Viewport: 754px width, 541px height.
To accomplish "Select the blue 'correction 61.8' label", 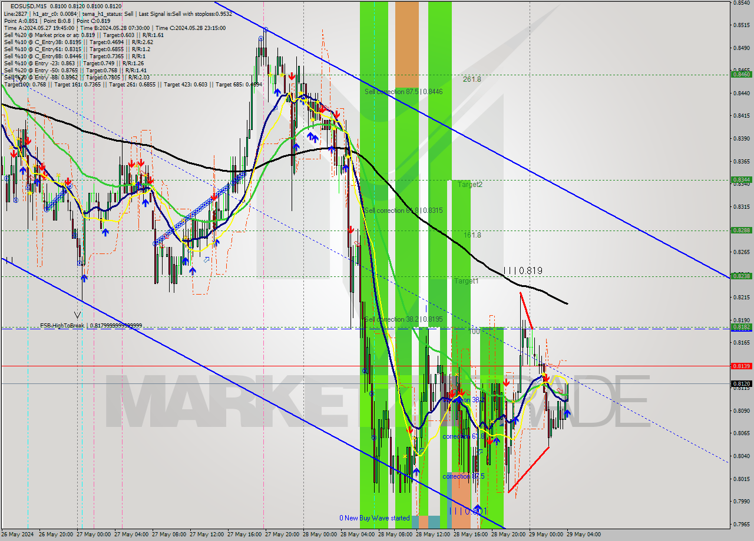I will pos(463,436).
